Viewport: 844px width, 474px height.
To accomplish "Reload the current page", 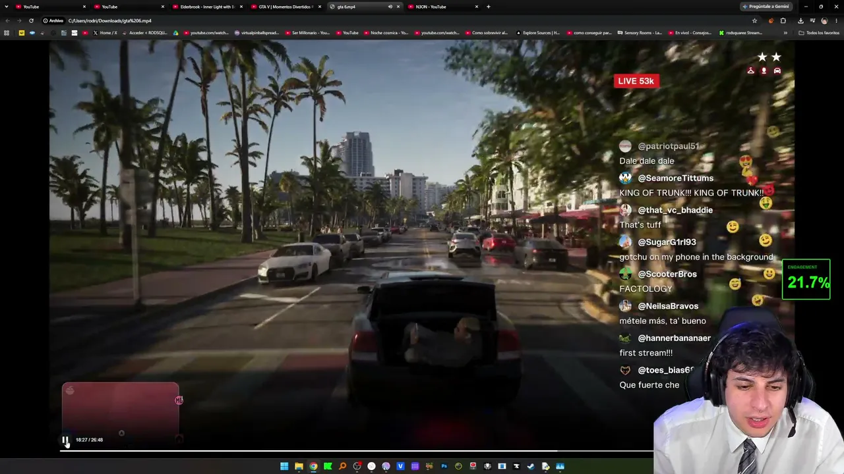I will 31,20.
